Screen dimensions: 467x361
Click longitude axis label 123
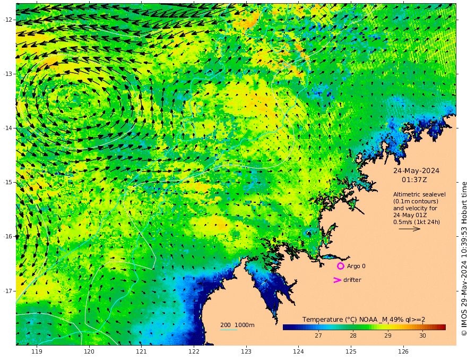(x=246, y=352)
